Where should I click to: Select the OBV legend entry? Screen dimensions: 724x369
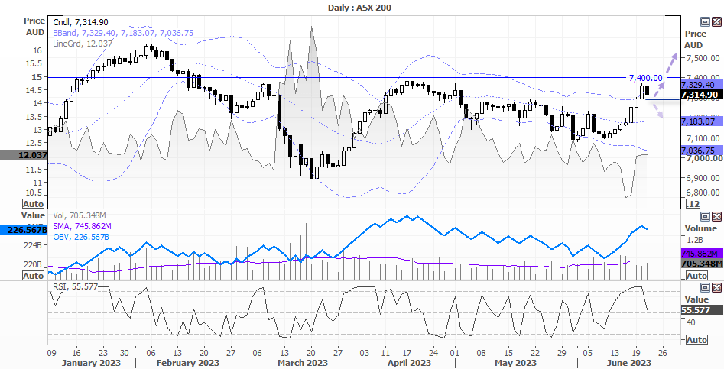81,237
